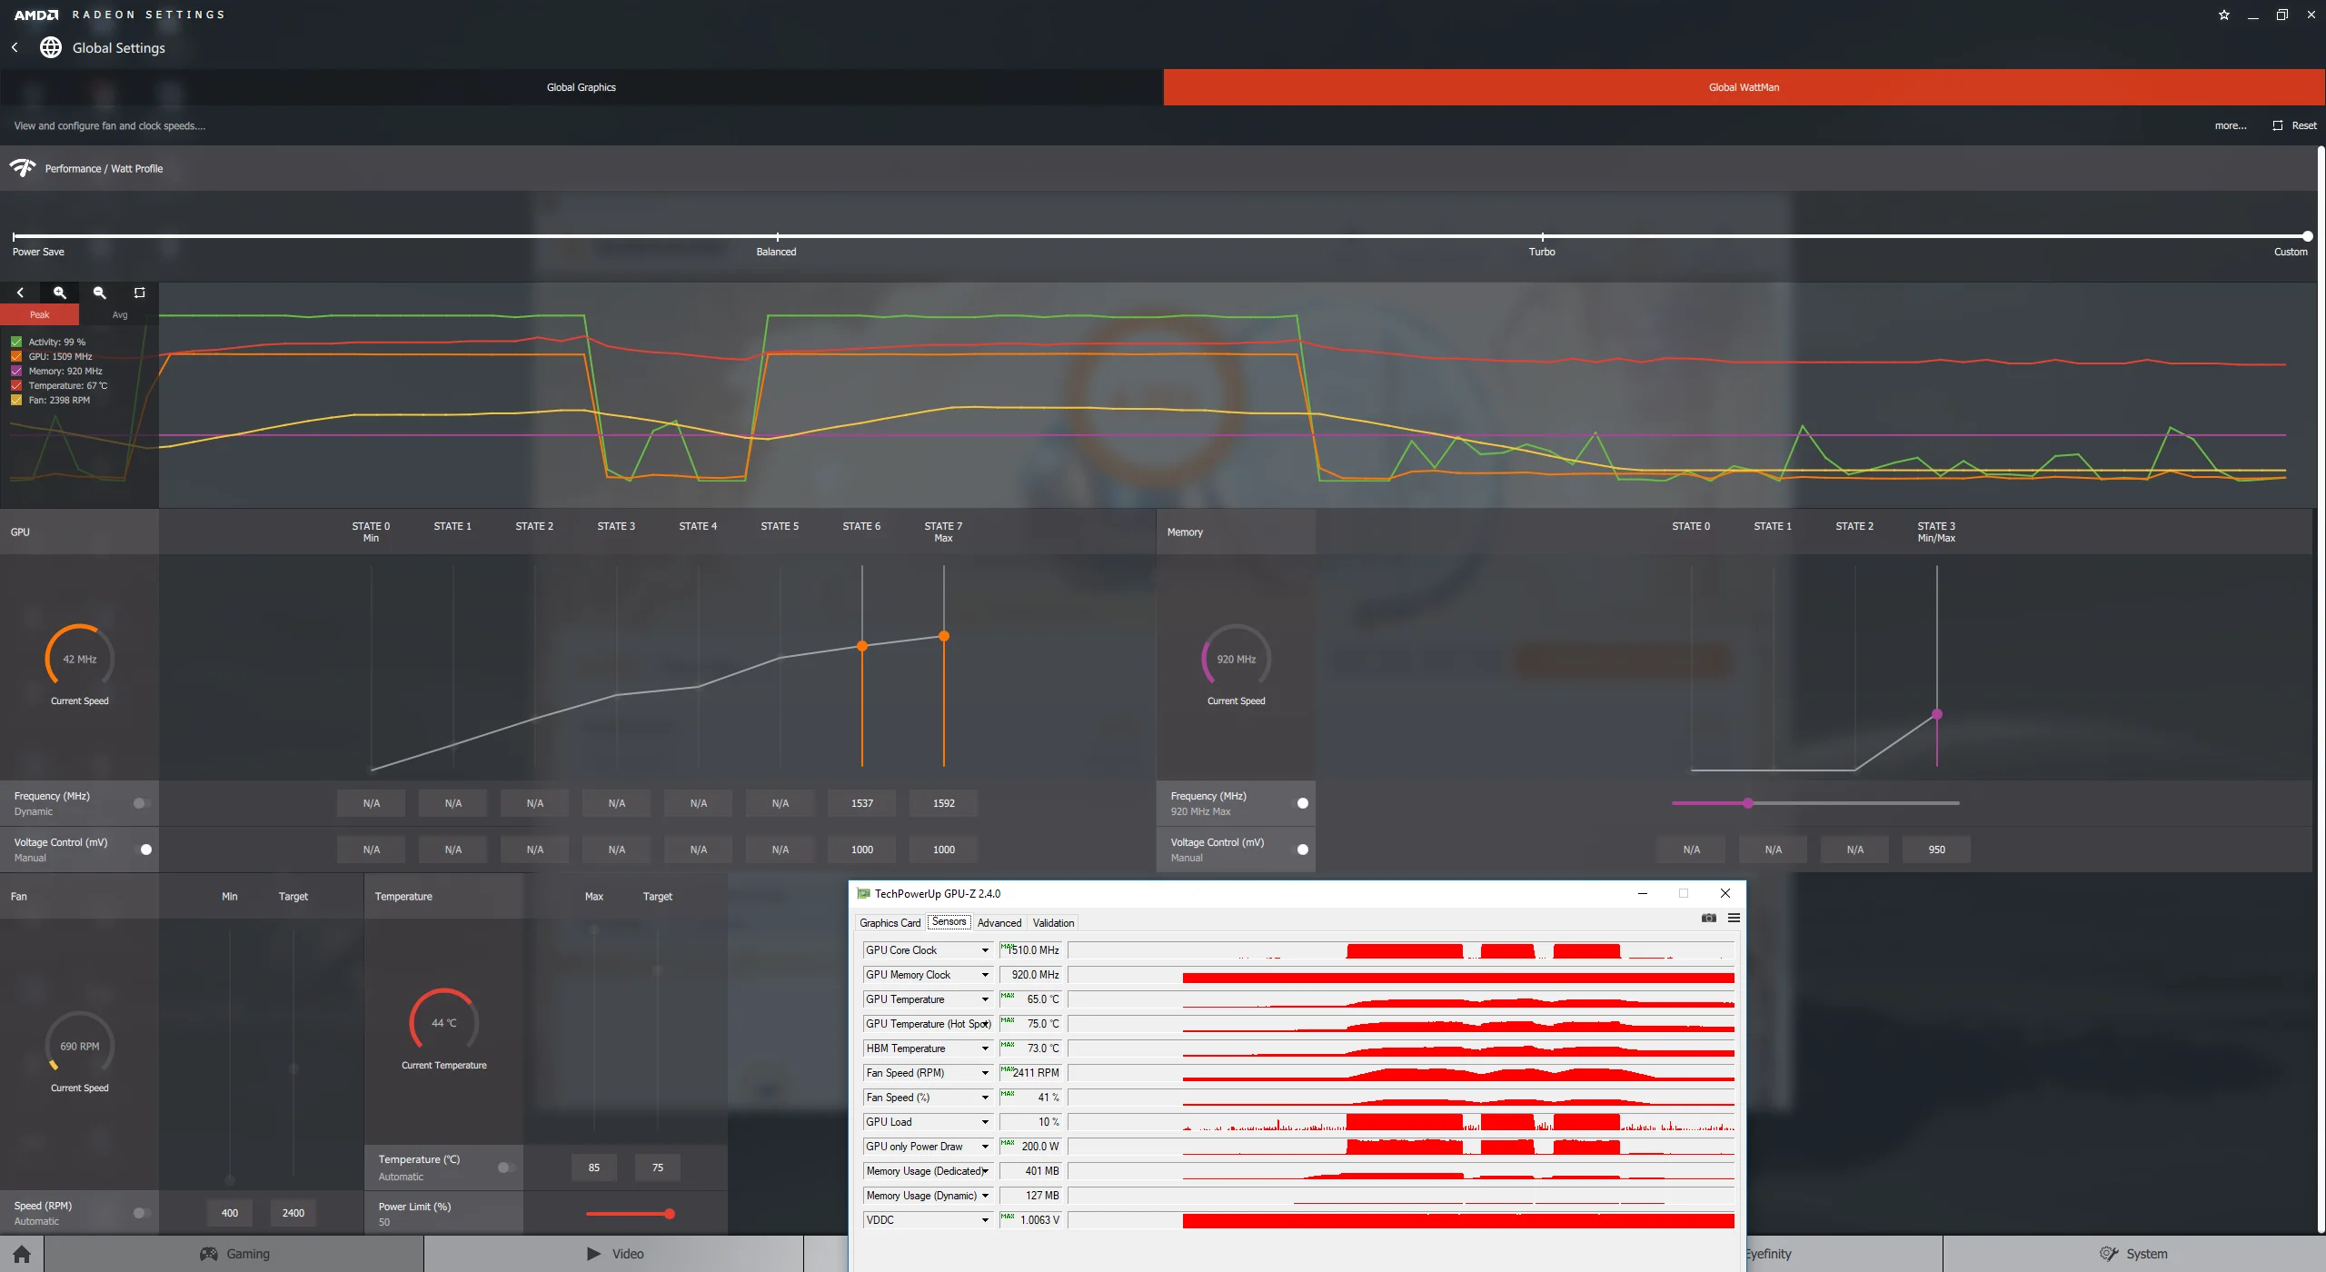Click the GPU-Z application icon in its title bar
Viewport: 2326px width, 1272px height.
tap(863, 894)
